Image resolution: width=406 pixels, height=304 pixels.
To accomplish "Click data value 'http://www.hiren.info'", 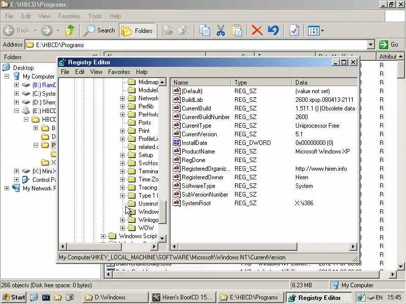I will pyautogui.click(x=321, y=169).
